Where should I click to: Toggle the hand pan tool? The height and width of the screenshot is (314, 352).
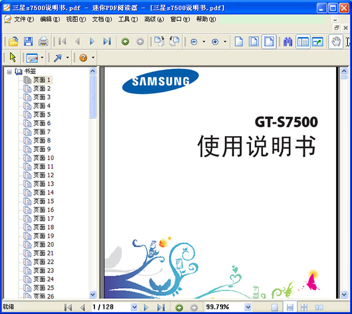(336, 42)
